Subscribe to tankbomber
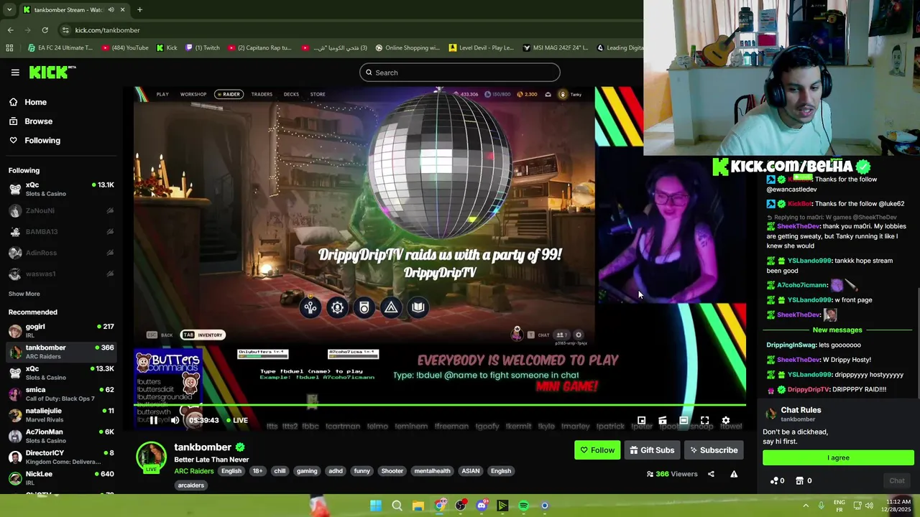The height and width of the screenshot is (517, 920). click(x=714, y=450)
